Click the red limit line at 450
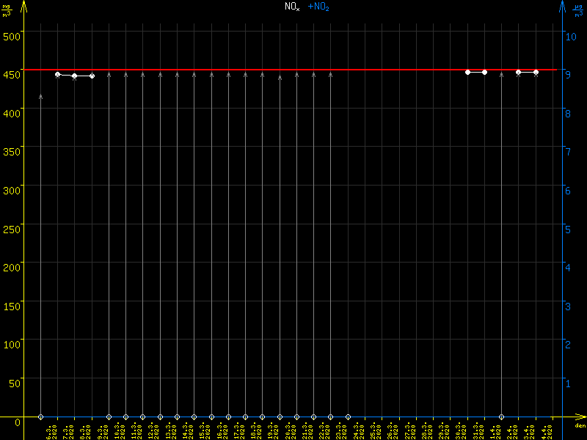This screenshot has width=587, height=440. pos(293,70)
